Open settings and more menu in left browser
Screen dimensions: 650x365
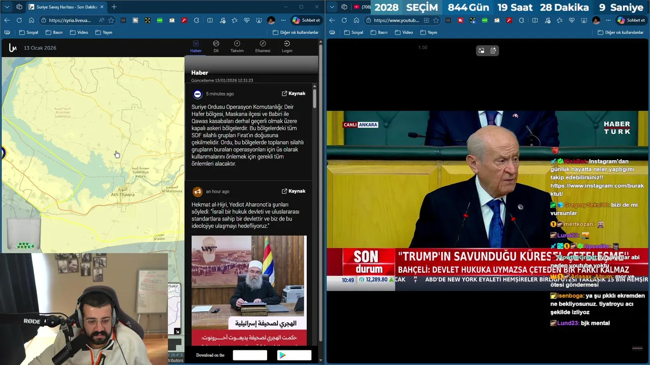pos(283,20)
